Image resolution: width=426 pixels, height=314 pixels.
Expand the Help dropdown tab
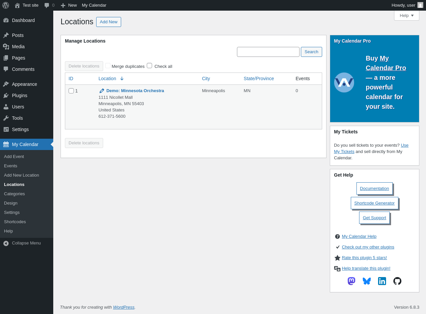(x=406, y=15)
